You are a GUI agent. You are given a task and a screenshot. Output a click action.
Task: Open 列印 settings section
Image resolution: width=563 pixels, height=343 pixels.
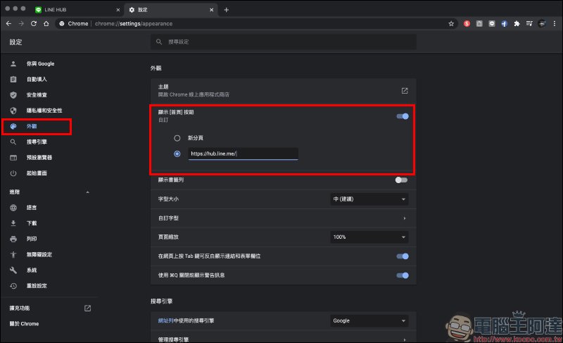tap(32, 239)
